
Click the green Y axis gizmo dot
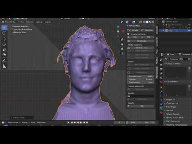click(x=118, y=32)
